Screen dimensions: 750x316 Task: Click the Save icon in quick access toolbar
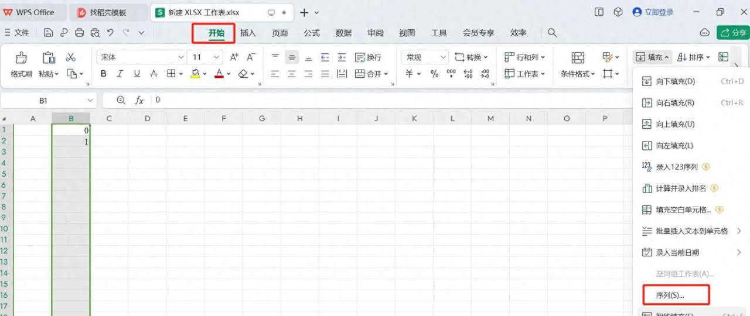(49, 33)
